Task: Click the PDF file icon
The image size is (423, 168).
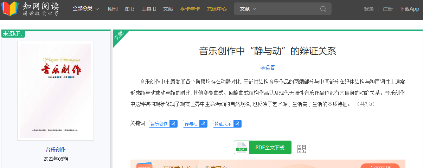Action: point(242,148)
